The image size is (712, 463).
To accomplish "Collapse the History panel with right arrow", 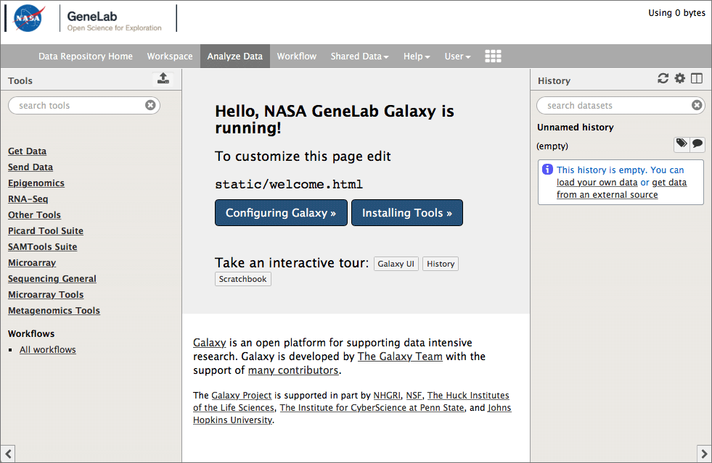I will pos(704,454).
